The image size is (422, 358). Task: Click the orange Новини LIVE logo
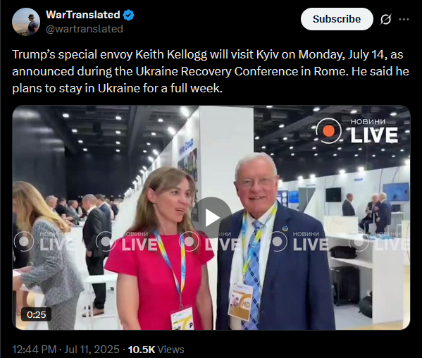357,131
